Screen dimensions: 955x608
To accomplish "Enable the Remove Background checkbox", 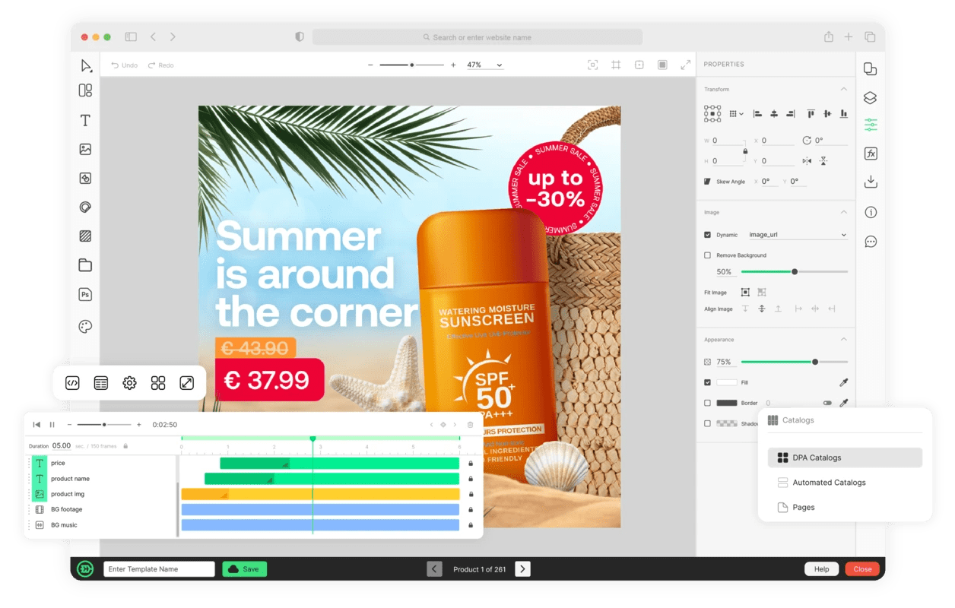I will [708, 255].
